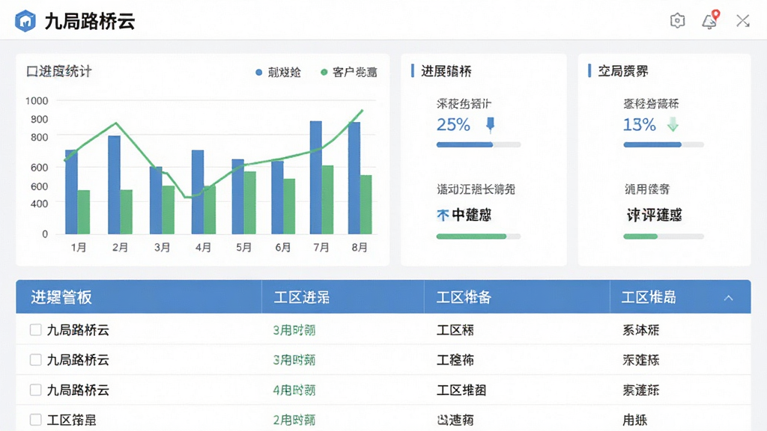Image resolution: width=767 pixels, height=431 pixels.
Task: Collapse the table using the header chevron
Action: point(728,298)
